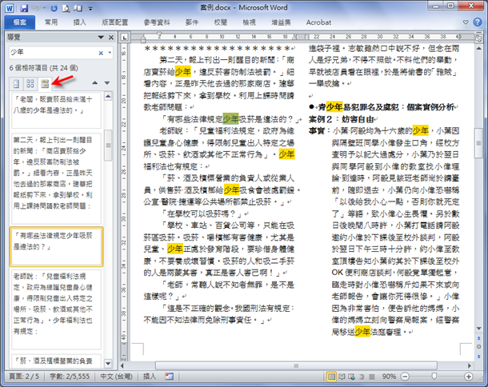Select result starting 老師說：「兒童福利法規定
The width and height of the screenshot is (488, 387).
coord(56,309)
